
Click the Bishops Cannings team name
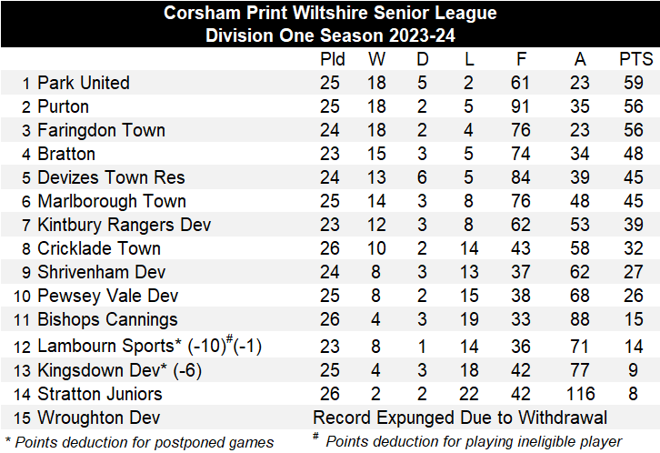[x=107, y=319]
